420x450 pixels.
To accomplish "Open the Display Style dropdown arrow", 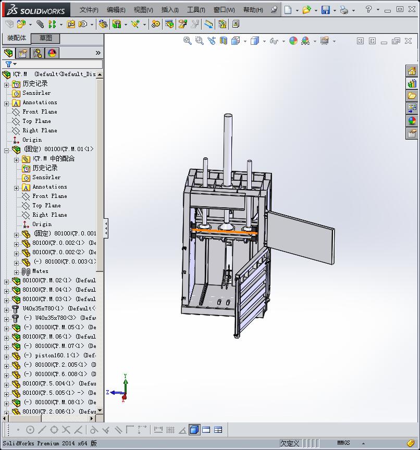I will 264,41.
